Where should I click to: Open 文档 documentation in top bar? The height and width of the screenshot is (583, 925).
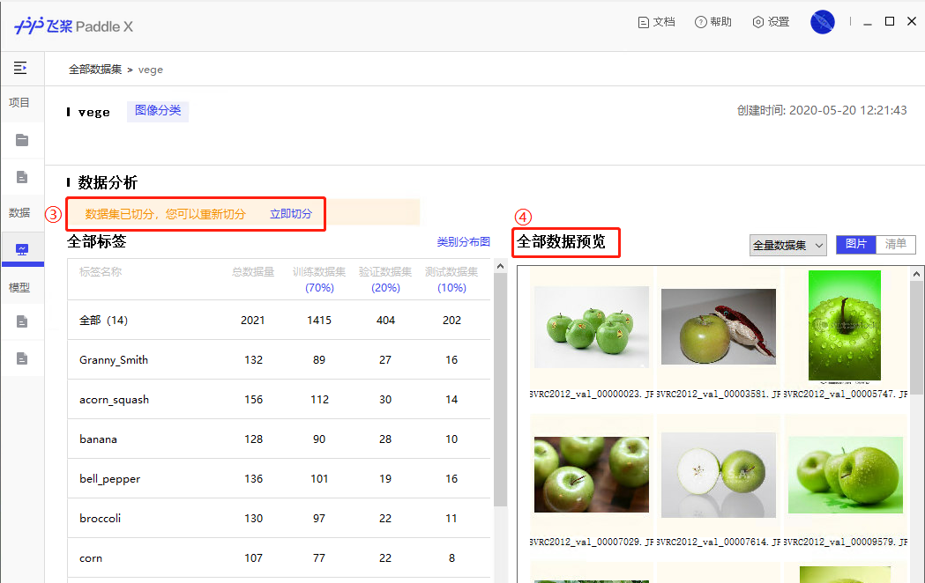click(x=656, y=22)
